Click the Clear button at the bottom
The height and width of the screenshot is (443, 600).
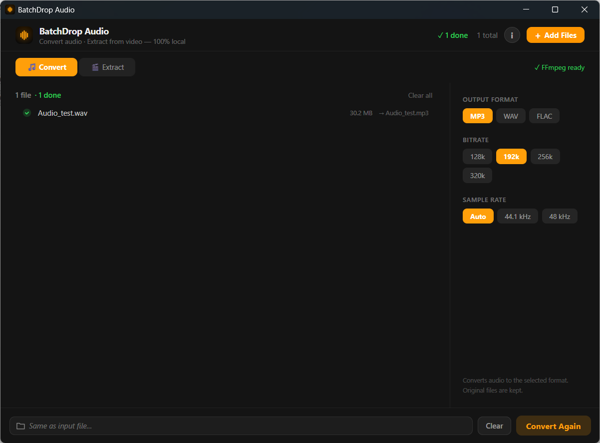click(494, 426)
